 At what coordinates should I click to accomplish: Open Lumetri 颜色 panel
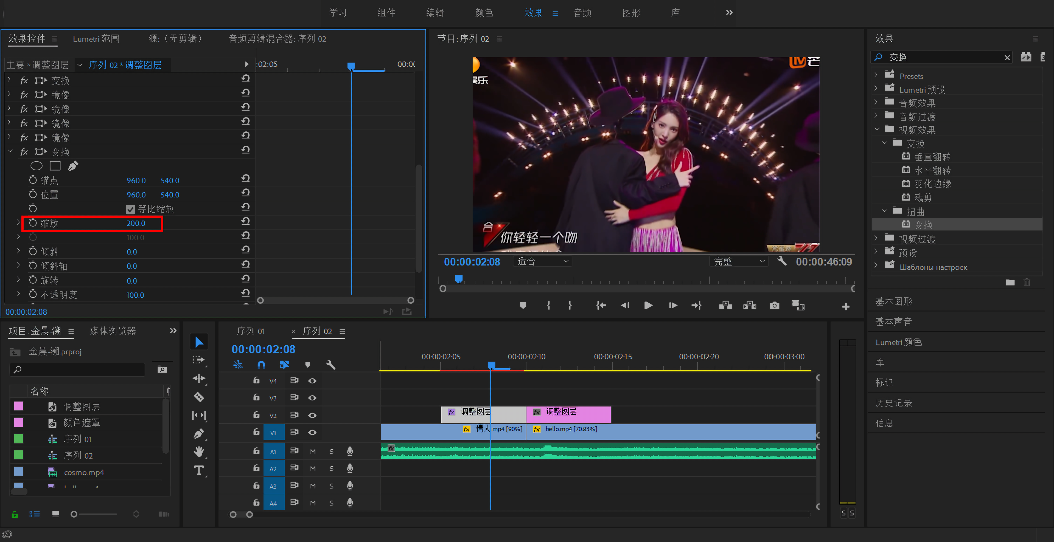pyautogui.click(x=899, y=342)
